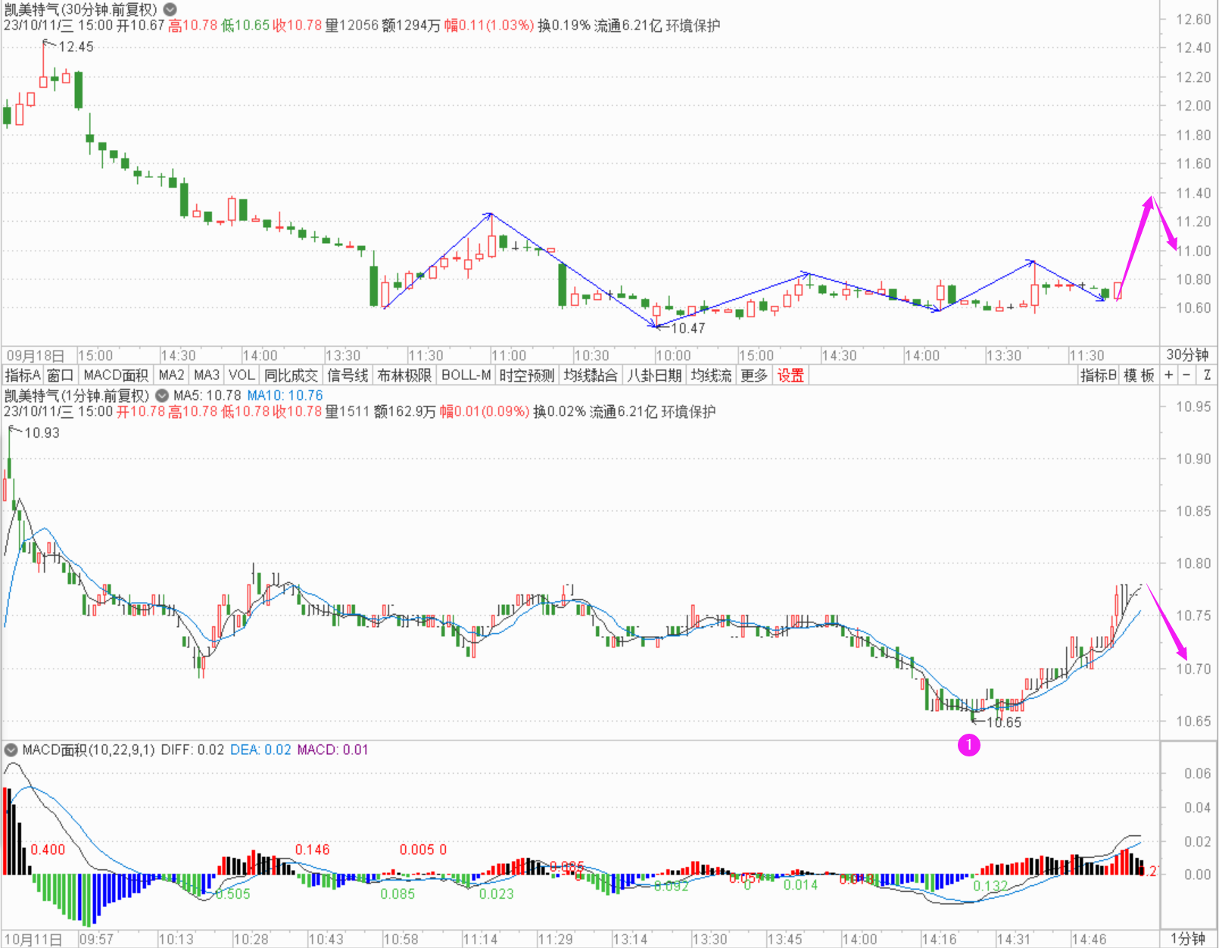Click the DIFF: 0.02 value
The image size is (1219, 948).
click(x=192, y=750)
